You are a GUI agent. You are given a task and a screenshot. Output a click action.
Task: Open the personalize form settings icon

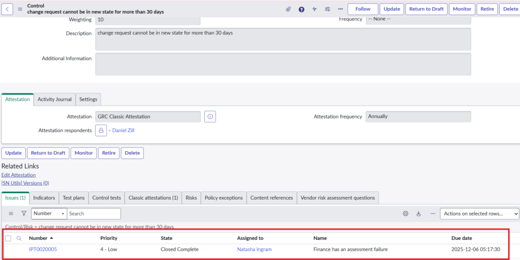(x=328, y=9)
